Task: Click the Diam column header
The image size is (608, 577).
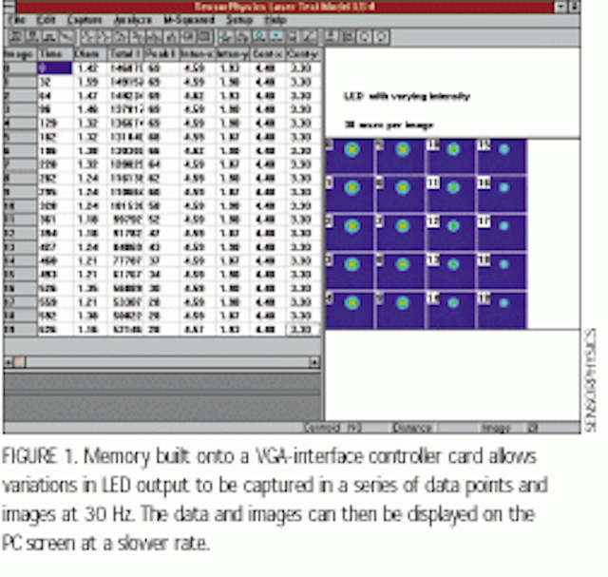Action: tap(90, 54)
